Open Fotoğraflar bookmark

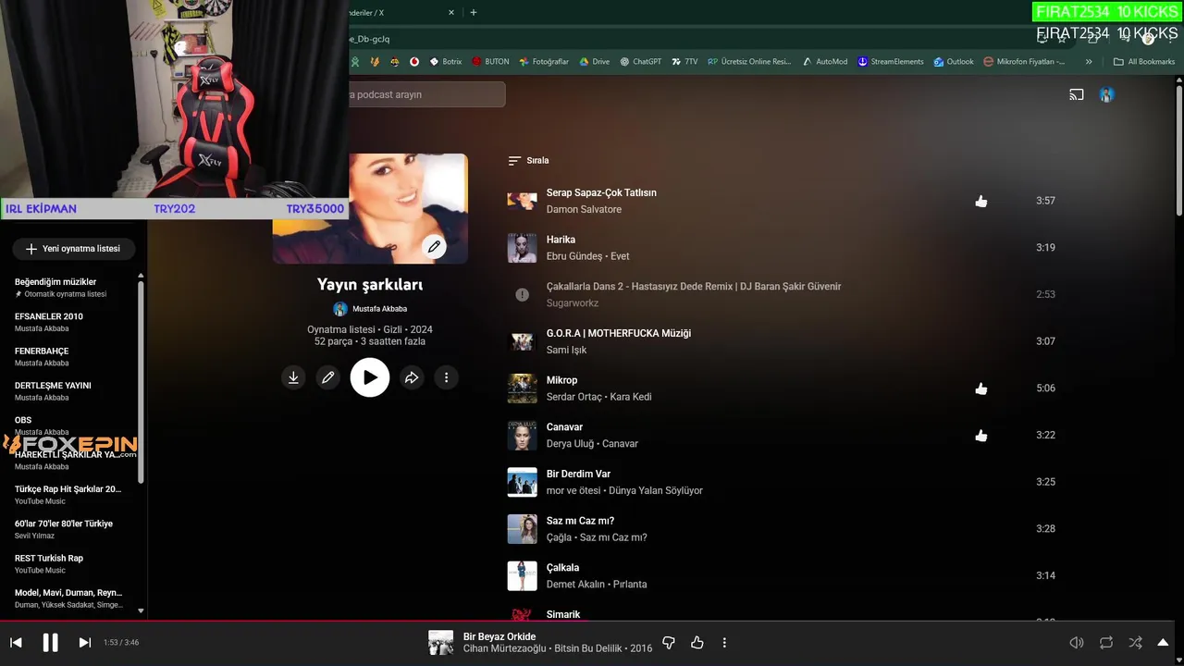coord(544,62)
